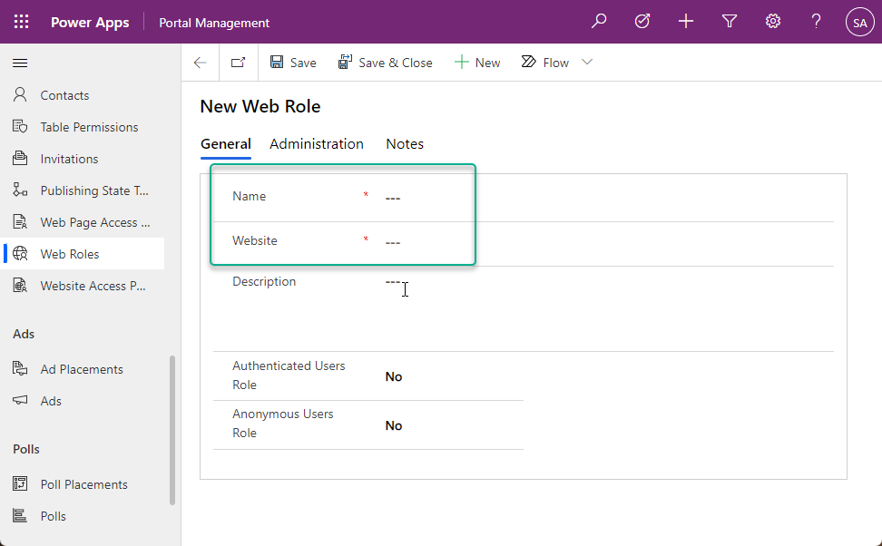Open the SA user account avatar
The width and height of the screenshot is (882, 546).
(859, 23)
